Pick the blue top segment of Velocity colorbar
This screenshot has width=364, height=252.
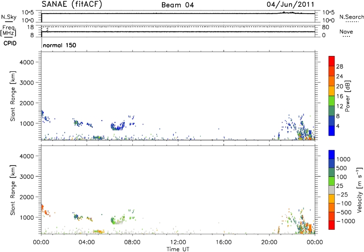(x=332, y=155)
